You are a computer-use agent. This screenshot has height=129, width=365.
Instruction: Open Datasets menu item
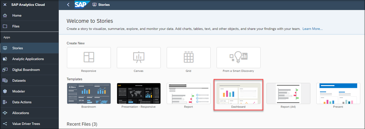coord(29,81)
